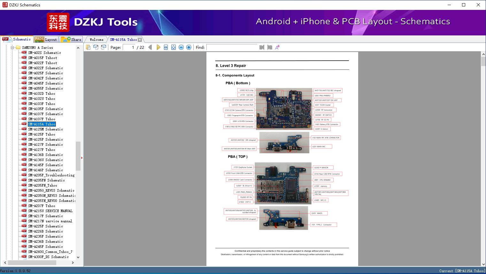
Task: Click the page number input field
Action: (129, 47)
